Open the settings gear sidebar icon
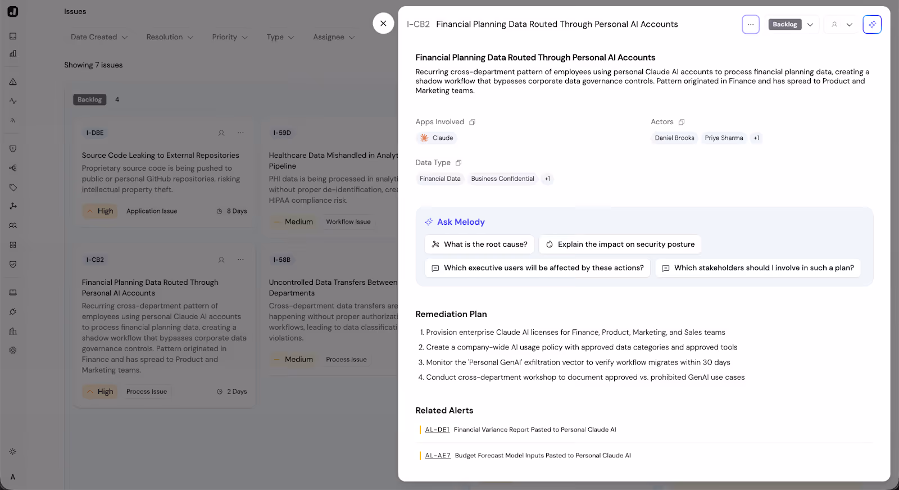The height and width of the screenshot is (490, 899). pos(13,350)
